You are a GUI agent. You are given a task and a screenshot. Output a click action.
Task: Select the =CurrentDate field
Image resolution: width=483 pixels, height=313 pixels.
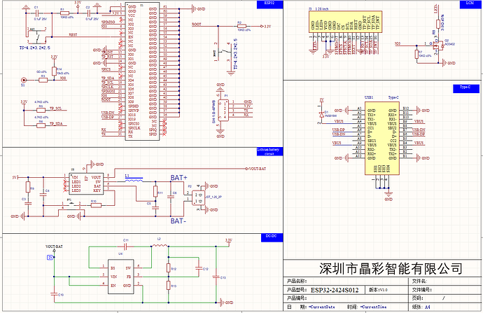321,307
